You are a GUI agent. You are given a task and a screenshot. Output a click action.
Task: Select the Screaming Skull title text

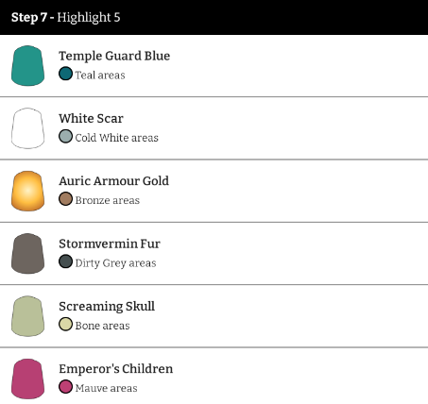pyautogui.click(x=107, y=307)
